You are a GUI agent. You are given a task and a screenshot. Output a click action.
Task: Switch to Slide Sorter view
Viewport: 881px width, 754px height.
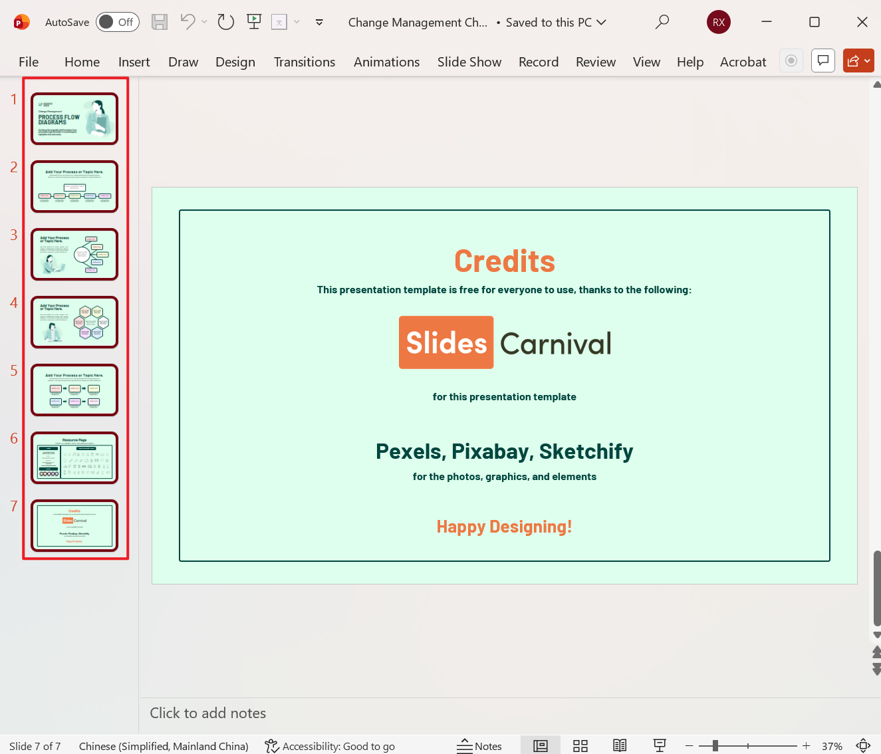click(580, 745)
